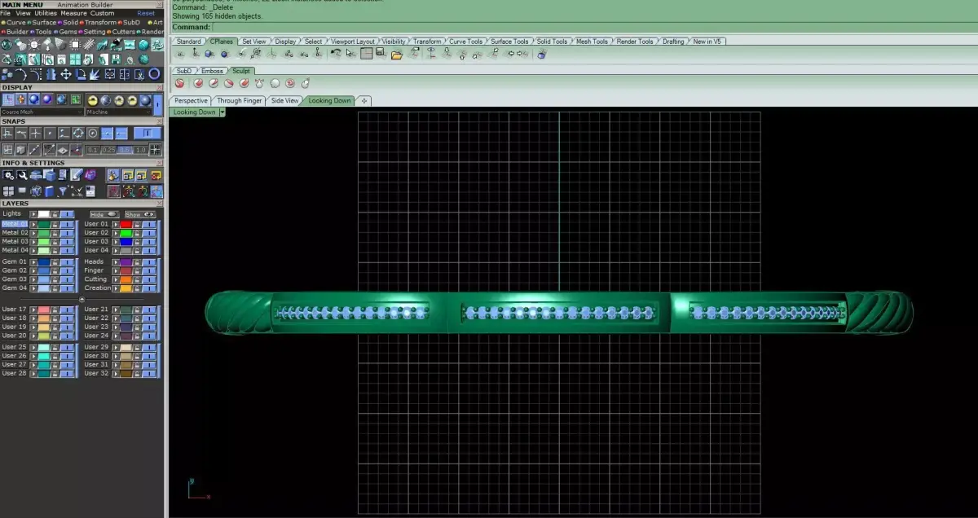978x518 pixels.
Task: Switch to the Standard toolbar tab
Action: pos(189,42)
